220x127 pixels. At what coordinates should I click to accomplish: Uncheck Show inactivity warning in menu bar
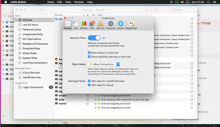pyautogui.click(x=89, y=57)
